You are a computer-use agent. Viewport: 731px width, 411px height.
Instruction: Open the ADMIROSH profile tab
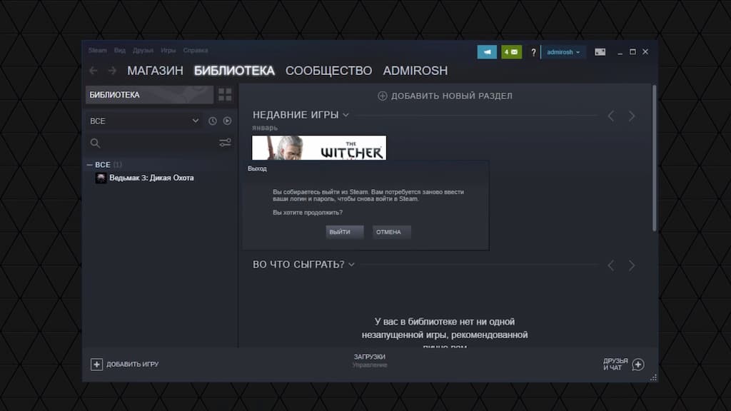coord(415,71)
